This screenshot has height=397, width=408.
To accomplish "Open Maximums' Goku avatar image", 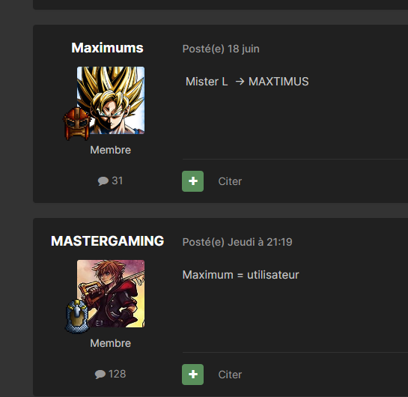I will point(111,100).
